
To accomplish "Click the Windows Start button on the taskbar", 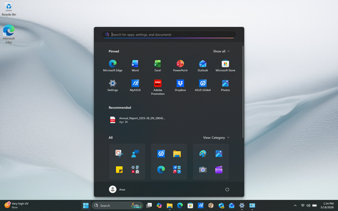I will pos(86,205).
